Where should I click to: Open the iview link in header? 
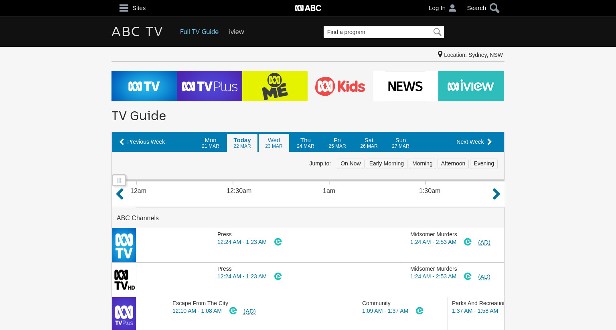pos(237,32)
